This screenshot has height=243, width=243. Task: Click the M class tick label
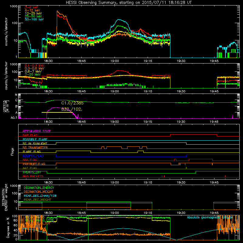point(16,95)
